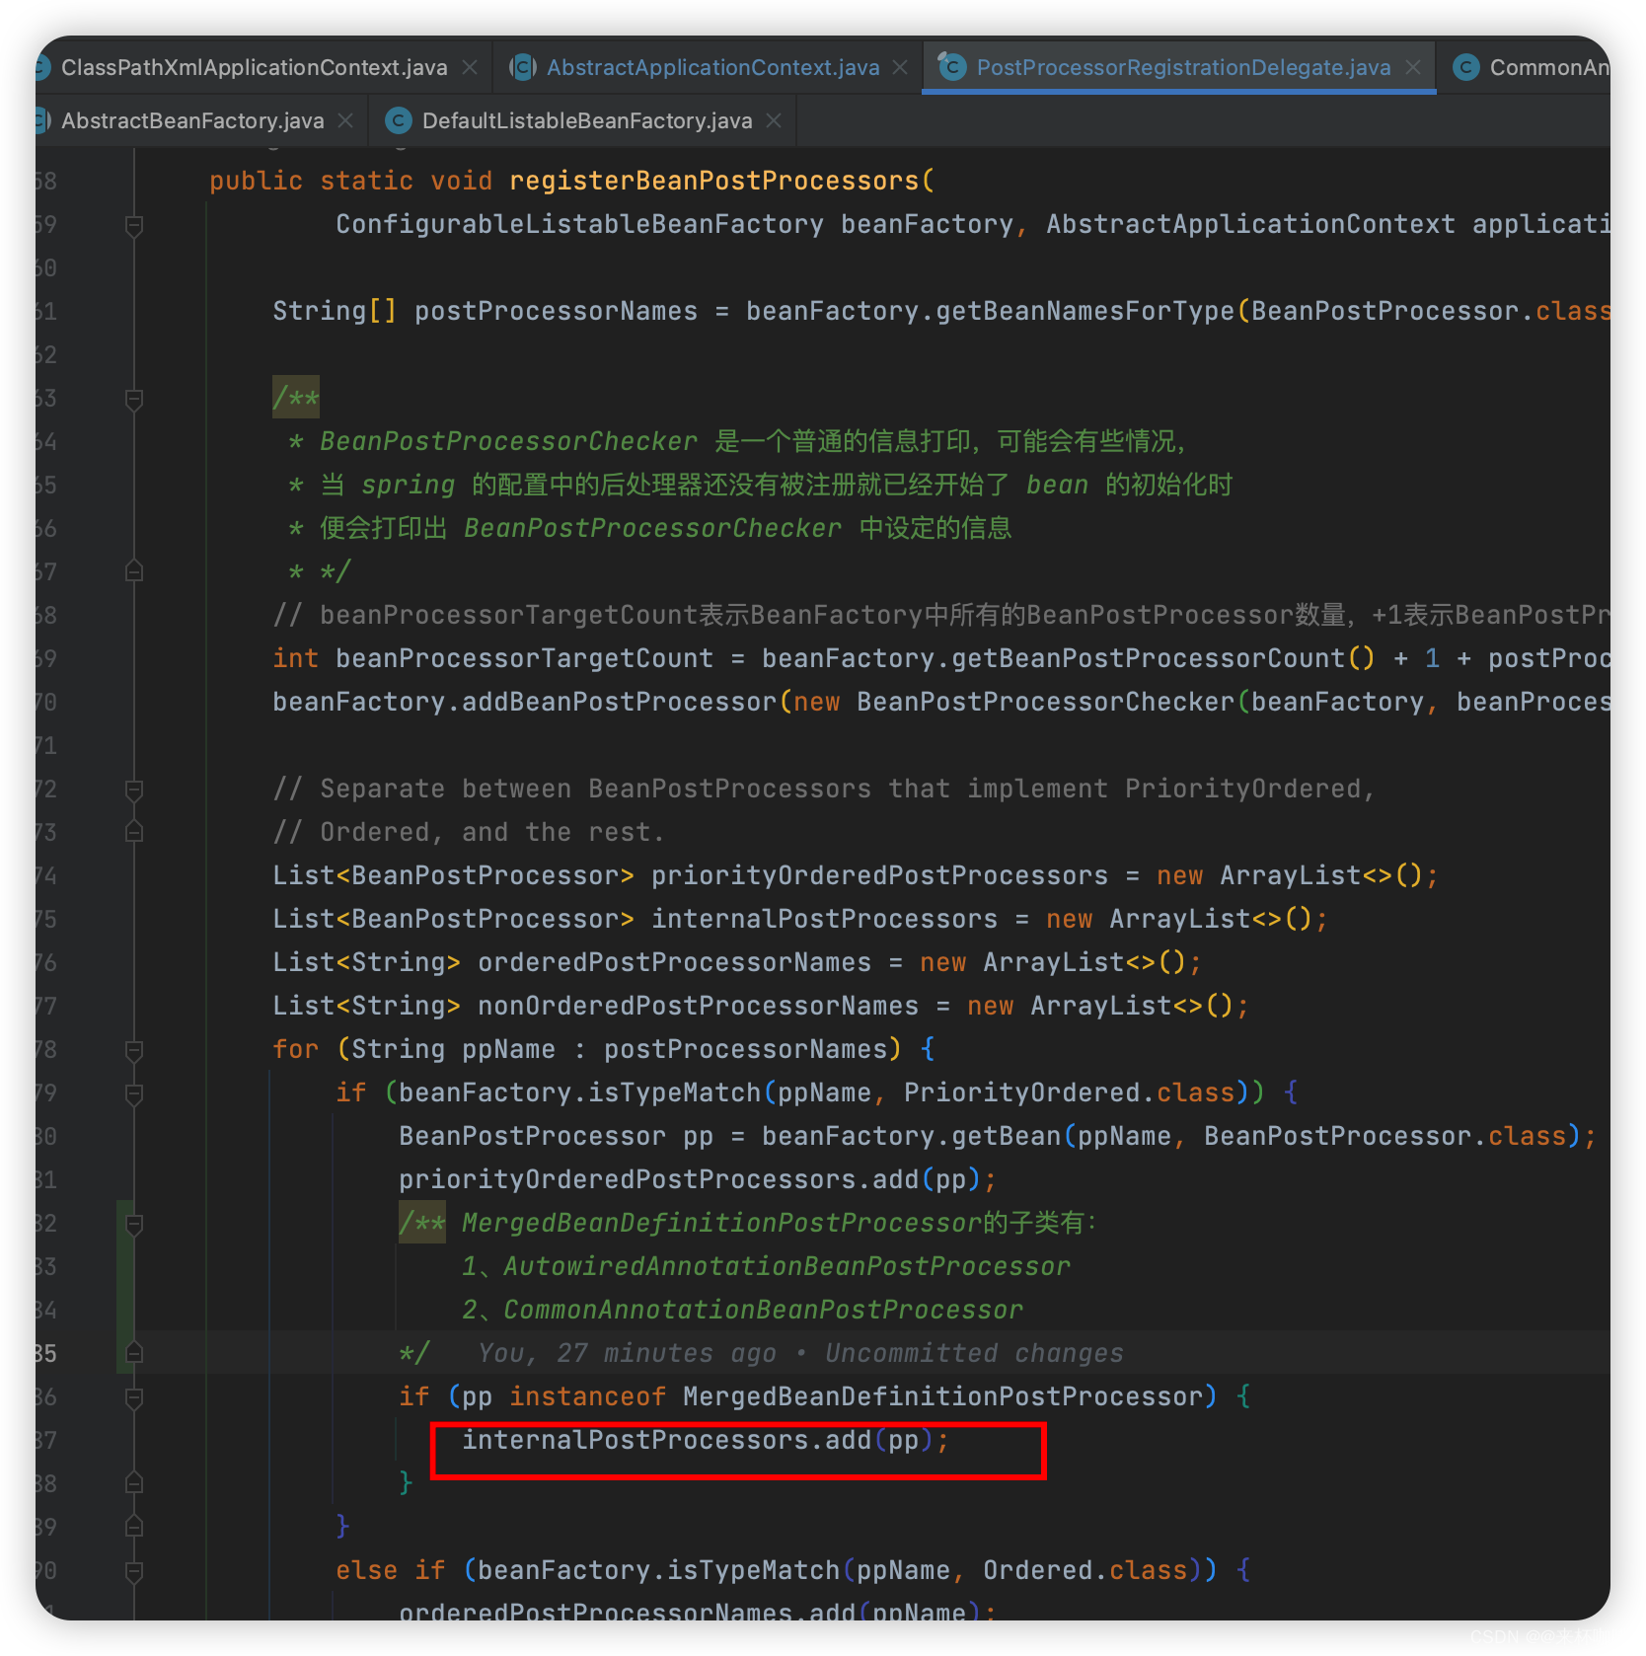Click getBeanPostProcessorCount() method call

(1163, 658)
